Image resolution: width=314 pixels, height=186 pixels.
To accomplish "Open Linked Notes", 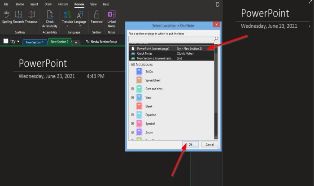I will 112,19.
